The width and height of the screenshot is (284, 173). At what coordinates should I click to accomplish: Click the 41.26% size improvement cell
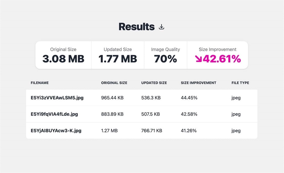coord(189,131)
